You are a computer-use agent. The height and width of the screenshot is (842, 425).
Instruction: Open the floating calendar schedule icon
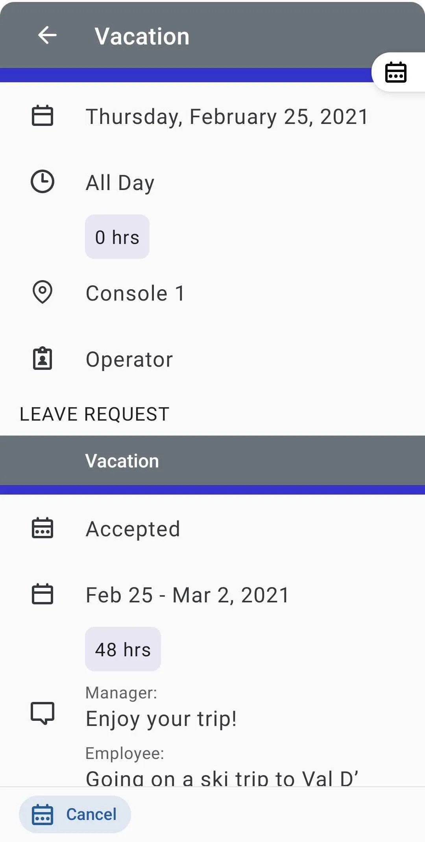(395, 72)
